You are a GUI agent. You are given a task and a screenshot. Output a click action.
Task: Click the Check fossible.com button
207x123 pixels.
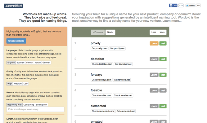coord(101,95)
